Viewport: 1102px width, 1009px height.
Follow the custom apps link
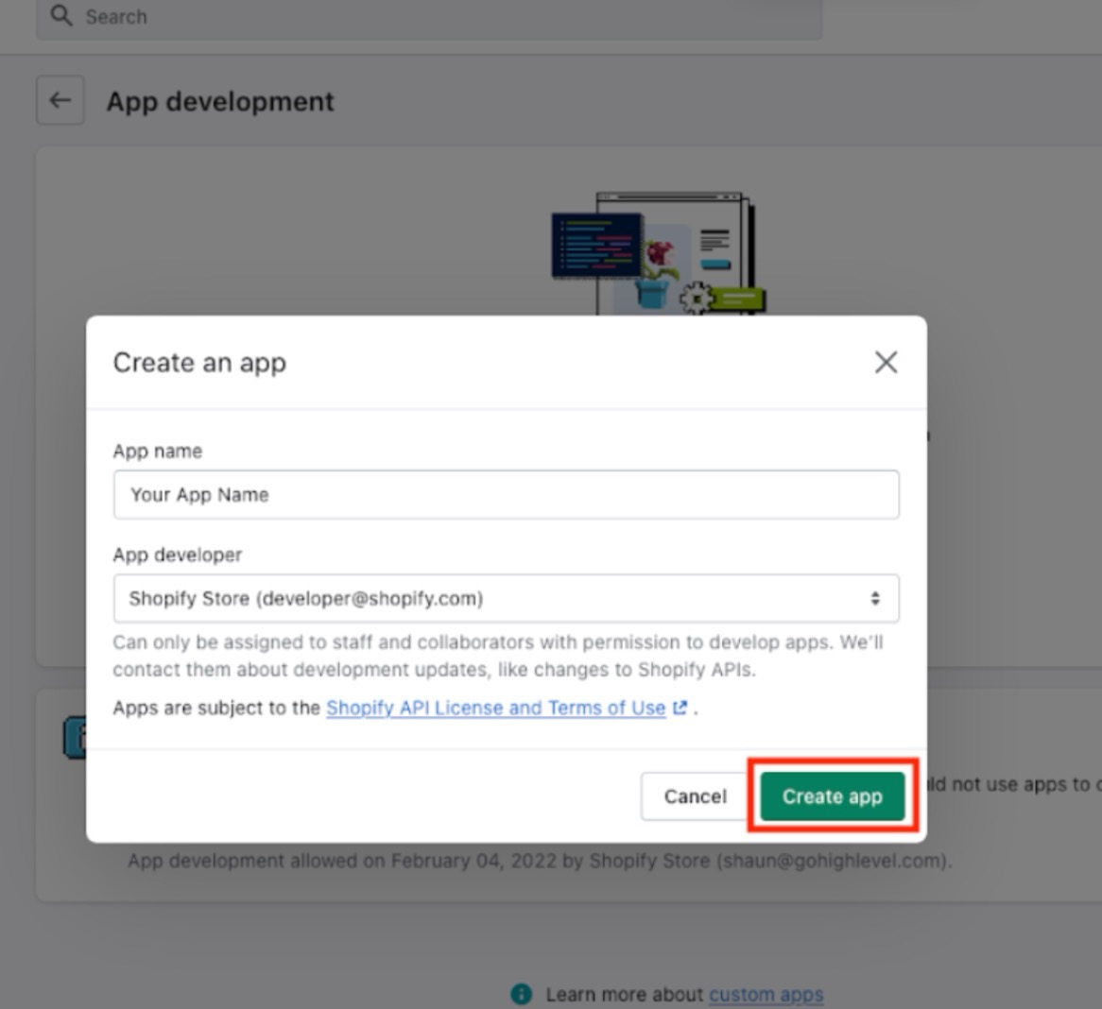click(766, 995)
